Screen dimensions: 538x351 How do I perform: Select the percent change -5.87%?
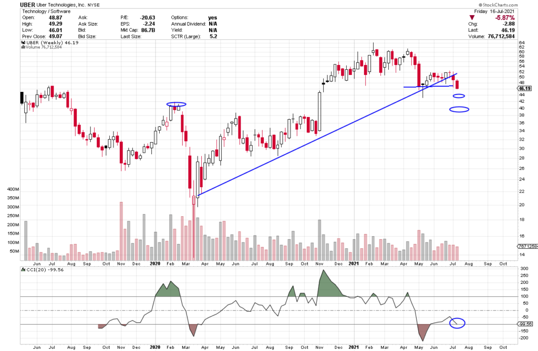click(505, 18)
